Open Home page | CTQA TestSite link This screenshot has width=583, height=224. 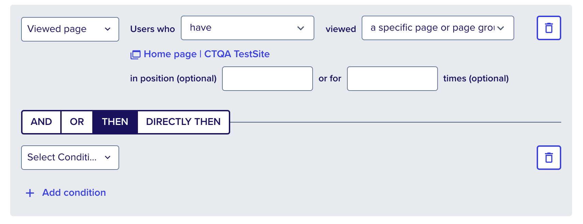tap(207, 54)
